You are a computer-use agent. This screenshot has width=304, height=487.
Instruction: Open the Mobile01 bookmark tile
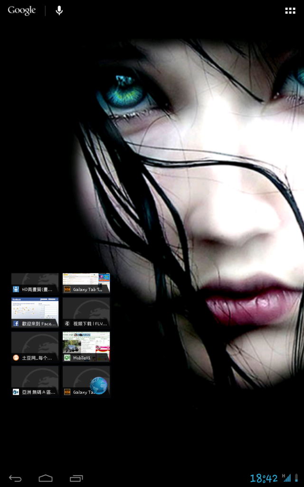pos(86,347)
